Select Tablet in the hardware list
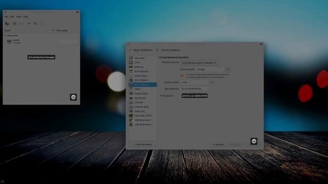The width and height of the screenshot is (328, 184). (x=142, y=89)
